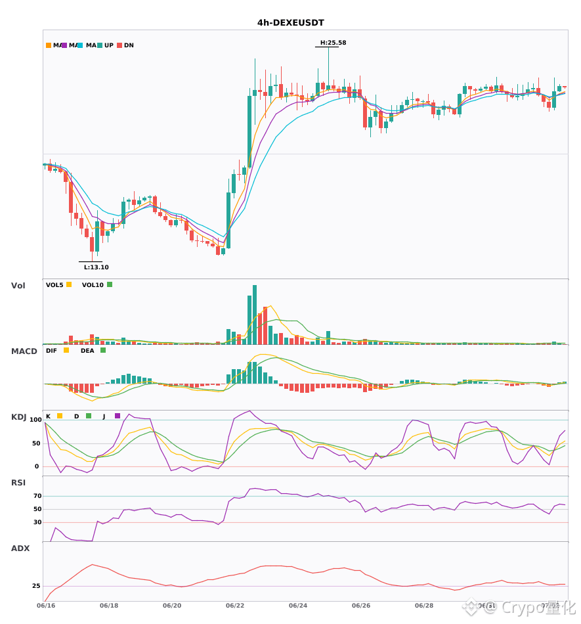Click the tallest green volume bar
The width and height of the screenshot is (581, 624).
(x=255, y=315)
